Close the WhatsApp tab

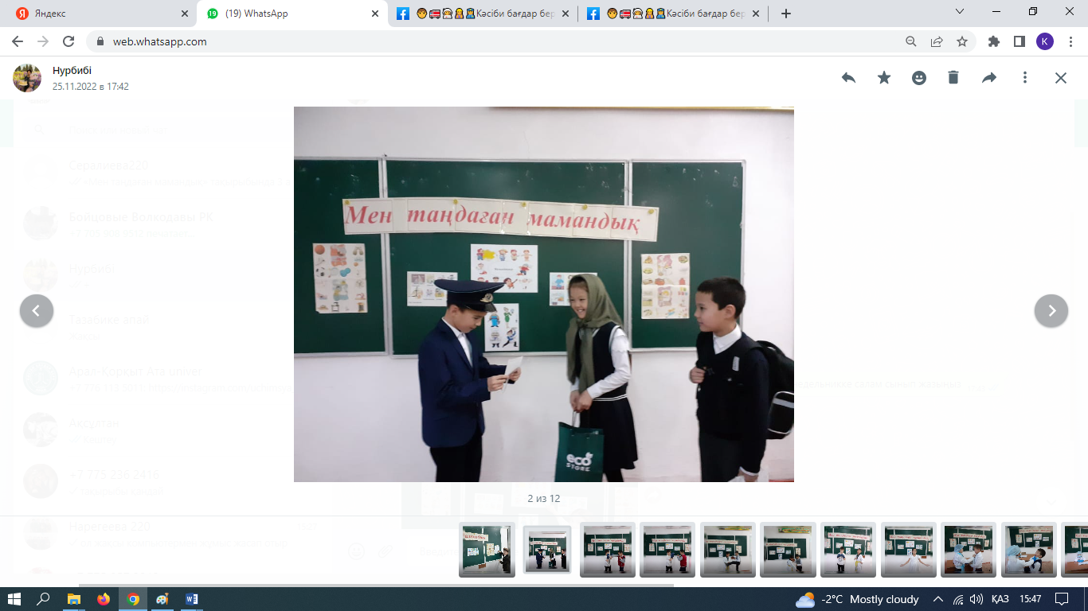(375, 14)
